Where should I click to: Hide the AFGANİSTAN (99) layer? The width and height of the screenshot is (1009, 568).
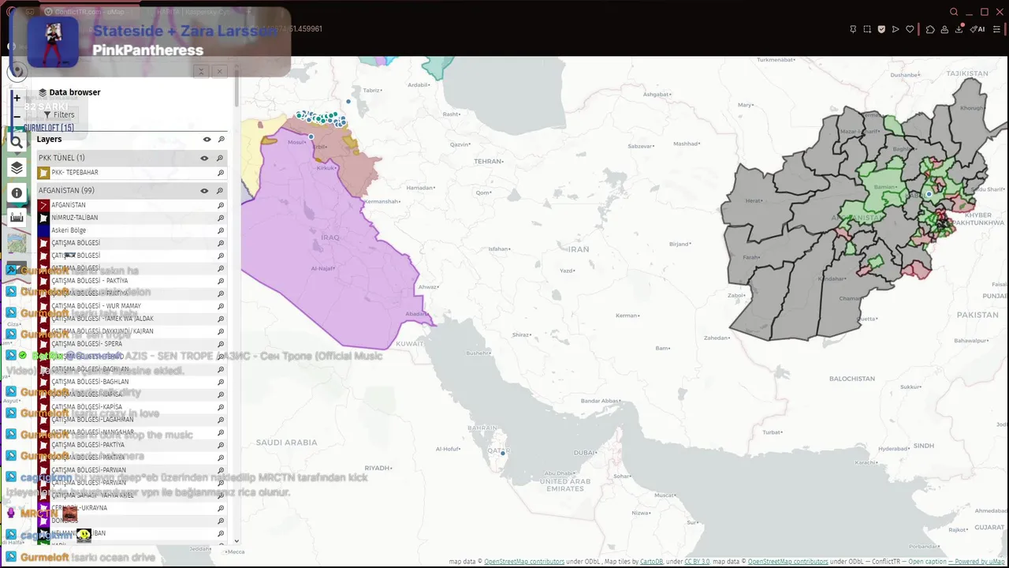[204, 191]
